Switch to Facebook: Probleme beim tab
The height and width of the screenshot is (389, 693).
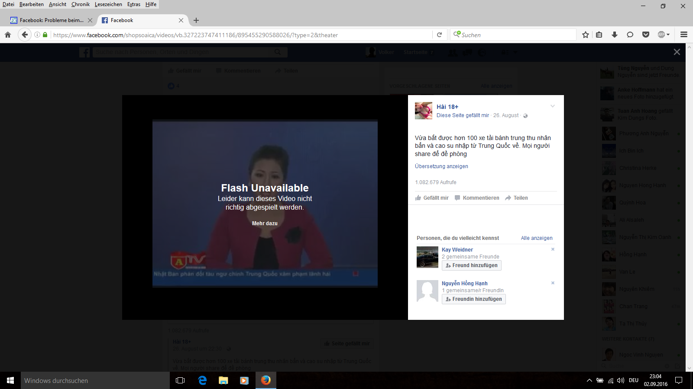(51, 20)
